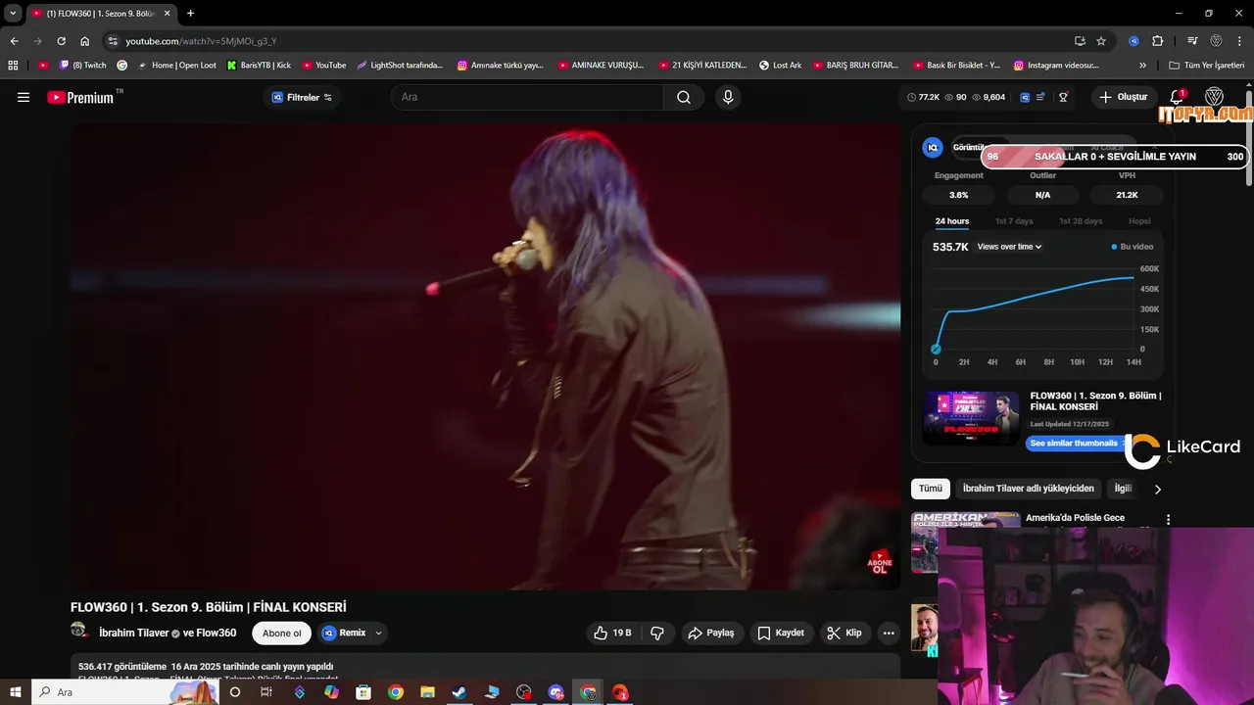Select the 24 hours tab
The height and width of the screenshot is (705, 1254).
(x=951, y=221)
